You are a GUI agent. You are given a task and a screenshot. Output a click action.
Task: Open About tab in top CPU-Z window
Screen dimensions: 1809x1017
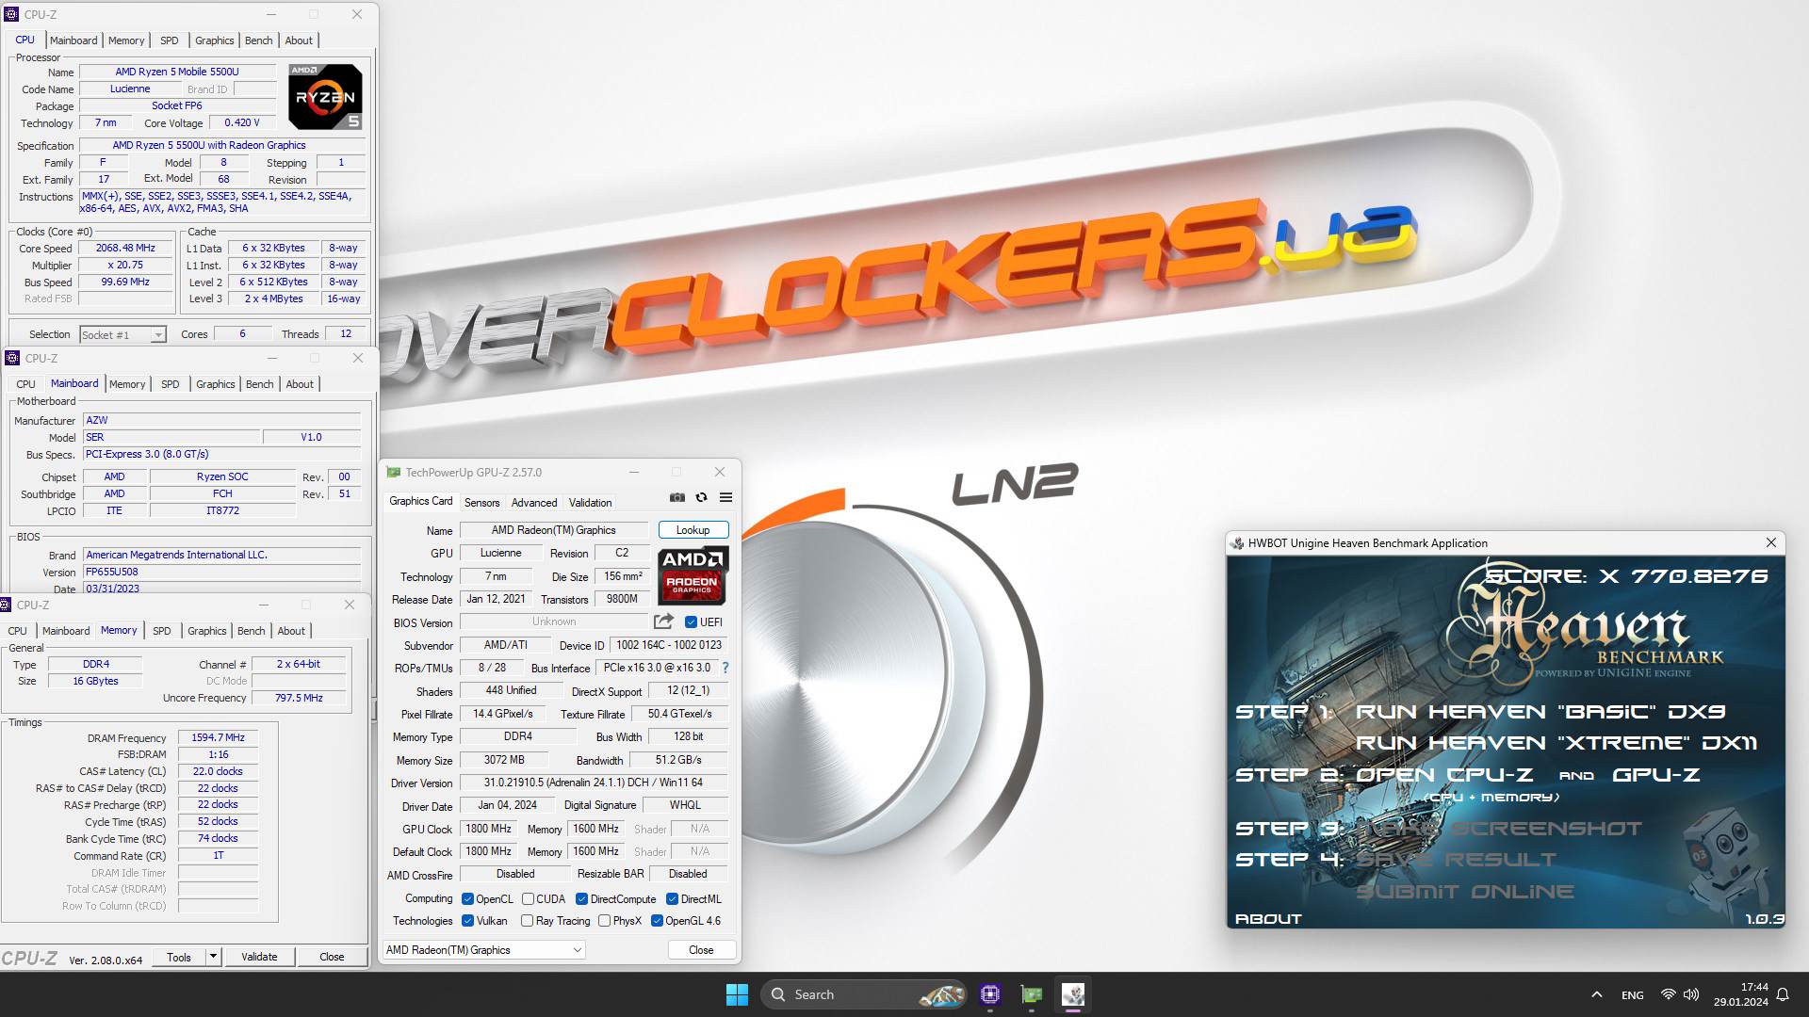(299, 40)
